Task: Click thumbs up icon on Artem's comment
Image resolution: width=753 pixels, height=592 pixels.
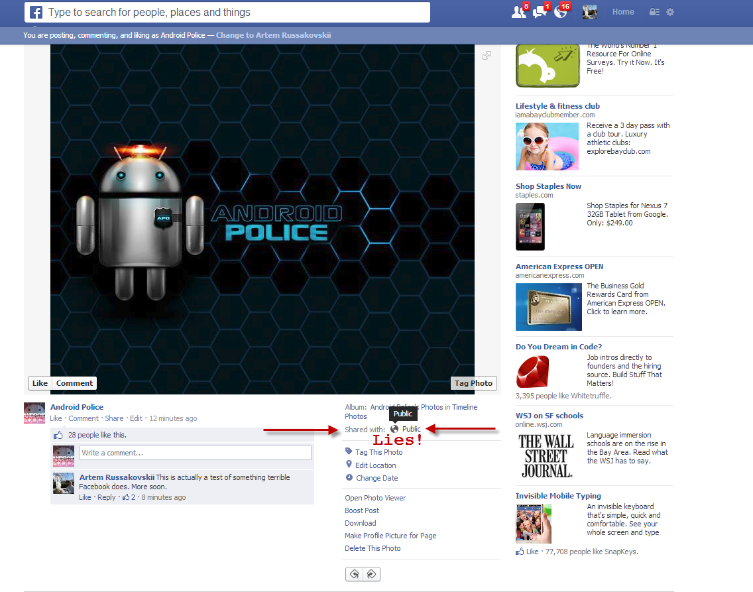Action: pyautogui.click(x=127, y=497)
